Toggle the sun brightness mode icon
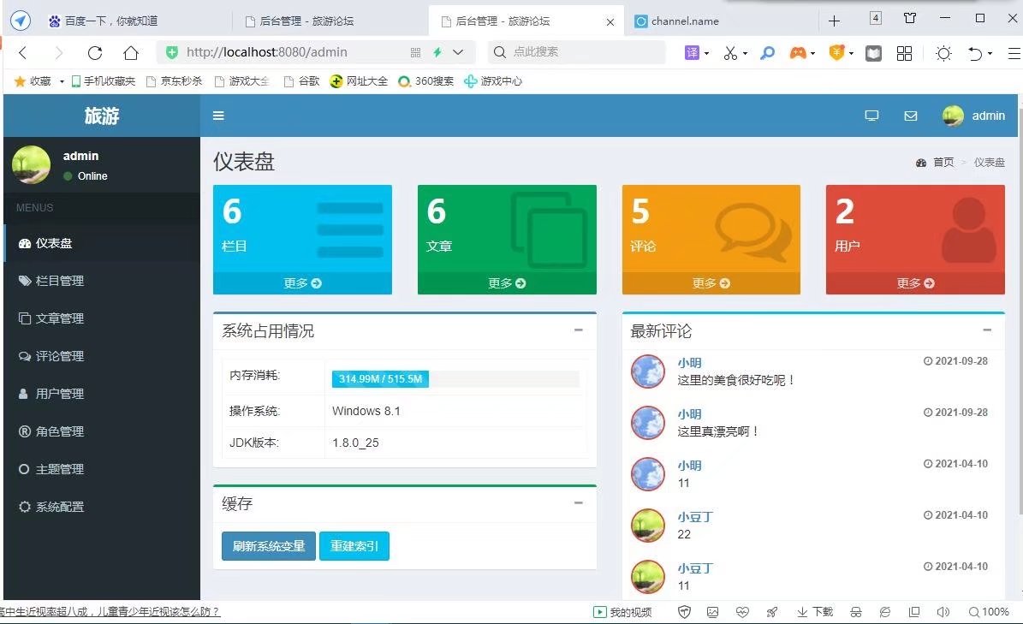This screenshot has height=624, width=1023. [943, 53]
